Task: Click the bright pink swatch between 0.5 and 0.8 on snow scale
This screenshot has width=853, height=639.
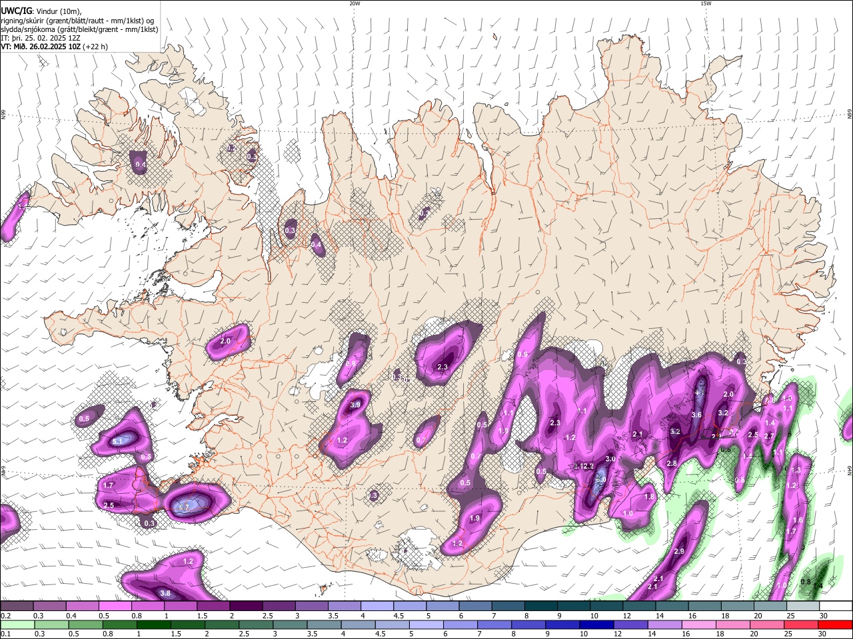Action: click(115, 606)
